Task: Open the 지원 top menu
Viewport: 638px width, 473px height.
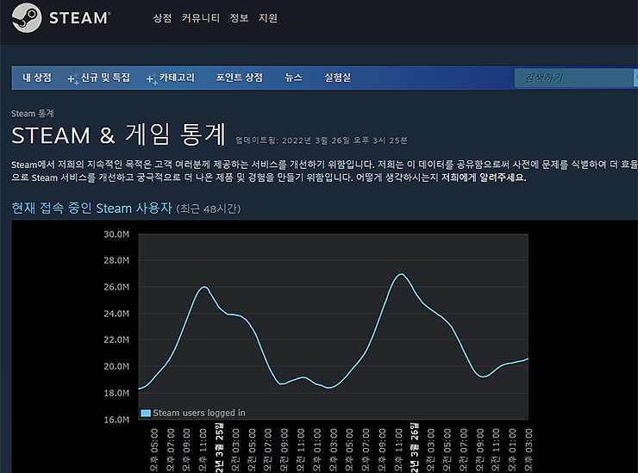Action: [x=268, y=18]
